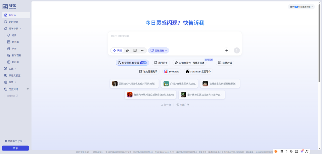The width and height of the screenshot is (322, 154).
Task: Click 换一换 to refresh suggestions
Action: [166, 105]
